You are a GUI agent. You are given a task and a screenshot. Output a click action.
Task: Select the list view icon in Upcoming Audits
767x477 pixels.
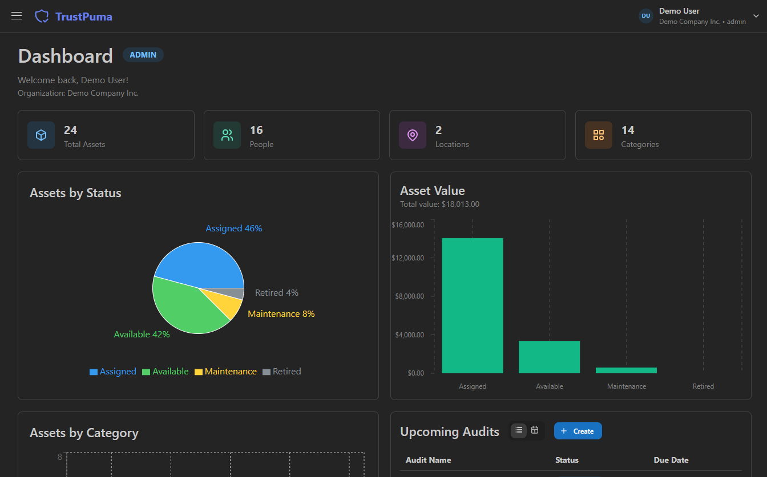coord(519,431)
